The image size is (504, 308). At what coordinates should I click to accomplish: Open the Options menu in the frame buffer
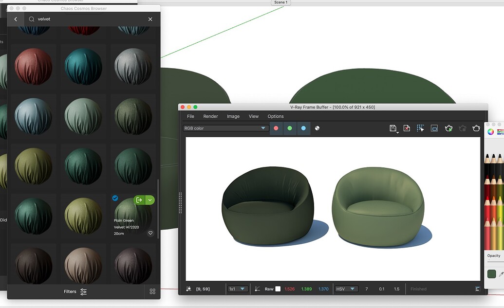[x=276, y=116]
